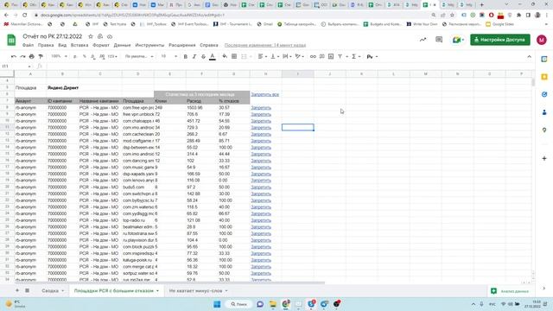
Task: Open the Расширения menu
Action: (x=182, y=45)
